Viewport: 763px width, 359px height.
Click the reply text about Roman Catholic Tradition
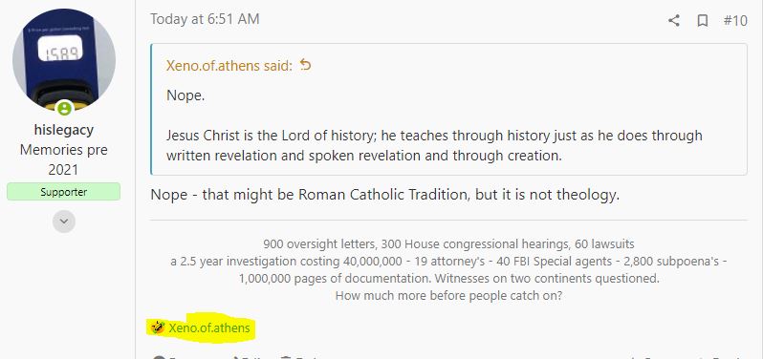pyautogui.click(x=385, y=195)
